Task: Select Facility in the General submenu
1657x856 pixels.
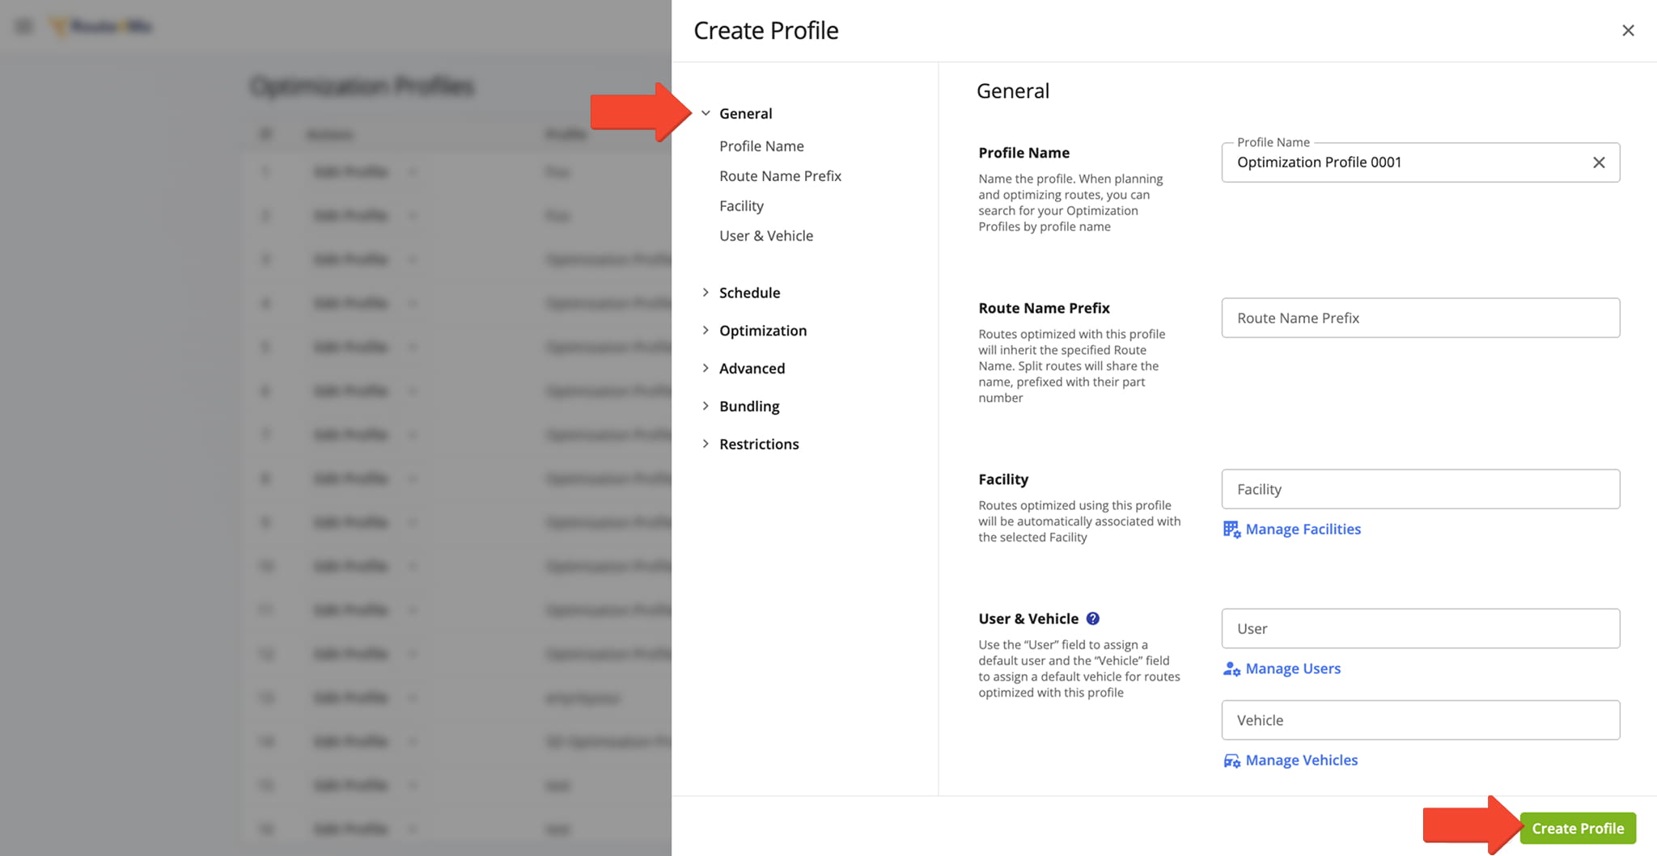Action: (741, 206)
